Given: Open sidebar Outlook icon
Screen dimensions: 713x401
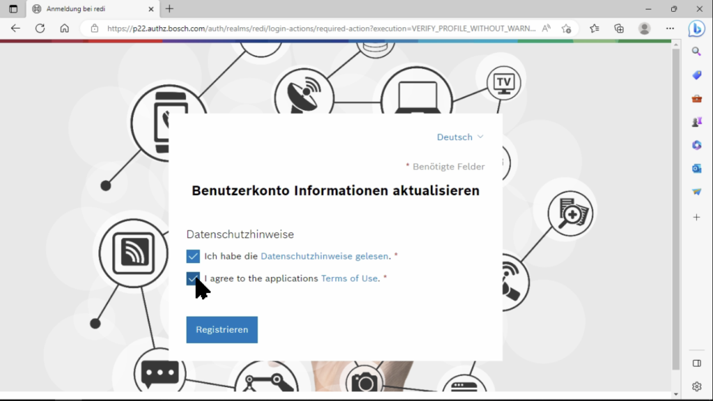Looking at the screenshot, I should pos(696,168).
